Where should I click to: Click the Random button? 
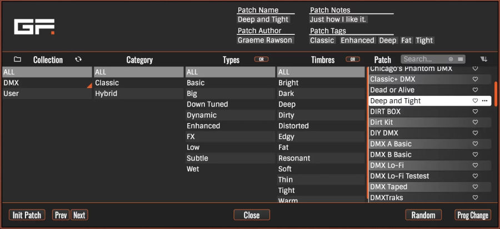(x=423, y=215)
